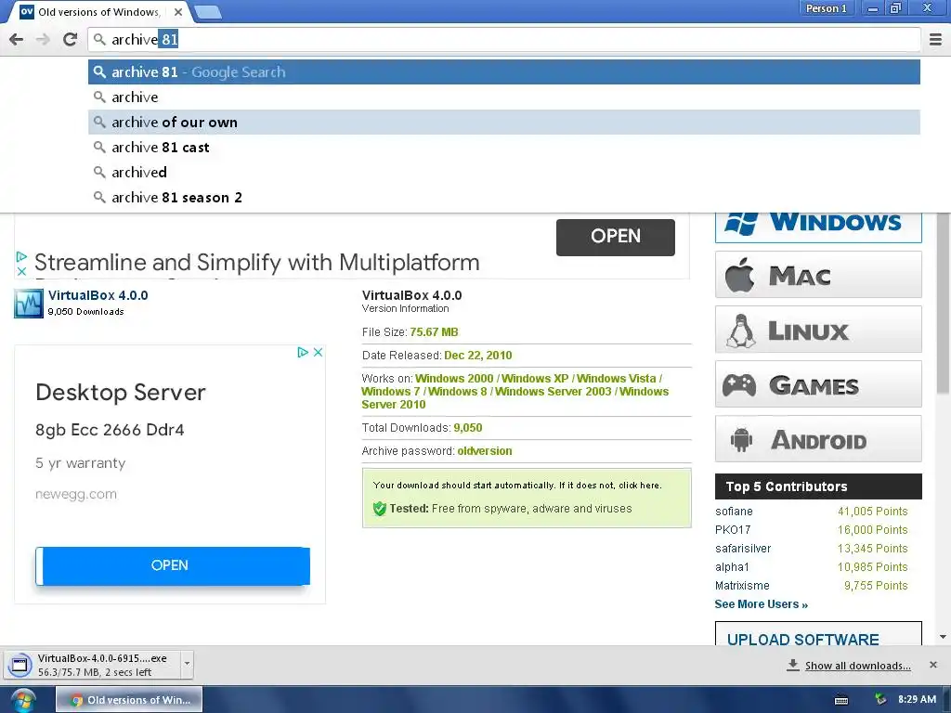Click the green Tested shield icon

click(380, 509)
